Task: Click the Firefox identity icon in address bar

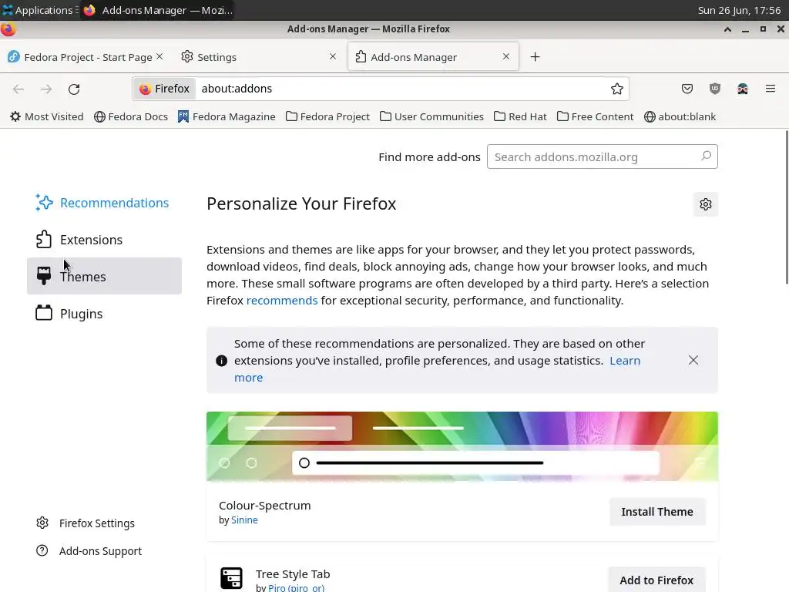Action: [x=146, y=89]
